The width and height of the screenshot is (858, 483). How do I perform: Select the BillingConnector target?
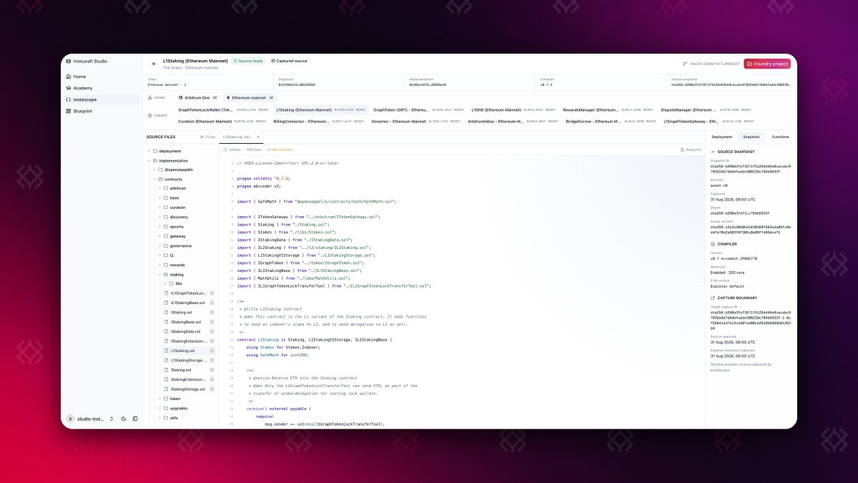[319, 122]
